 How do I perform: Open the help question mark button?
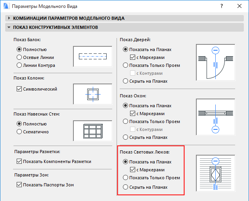coord(222,6)
